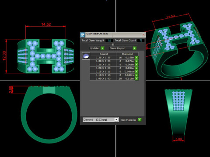The image size is (210, 157).
Task: Click the Diamond column header
Action: (x=127, y=54)
